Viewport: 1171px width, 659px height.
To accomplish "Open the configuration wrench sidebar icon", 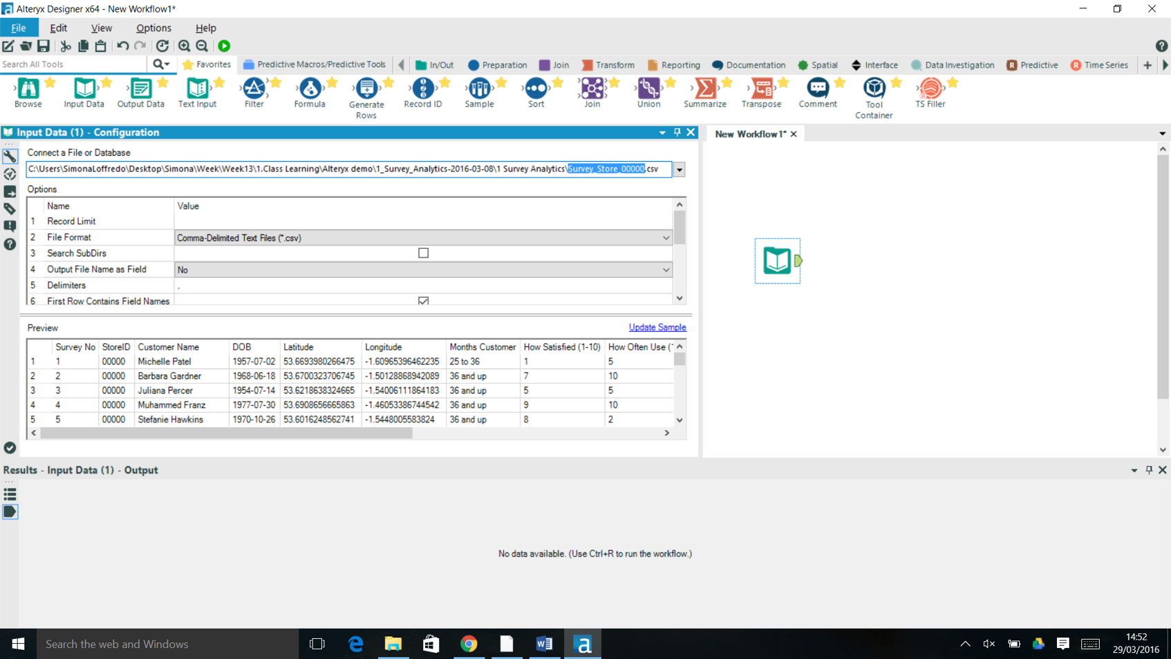I will click(10, 157).
